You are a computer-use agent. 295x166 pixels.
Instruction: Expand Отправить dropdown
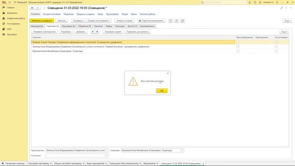click(x=79, y=21)
